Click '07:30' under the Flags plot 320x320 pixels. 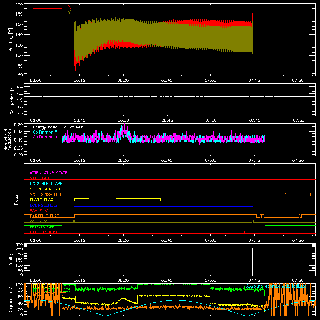tap(298, 240)
